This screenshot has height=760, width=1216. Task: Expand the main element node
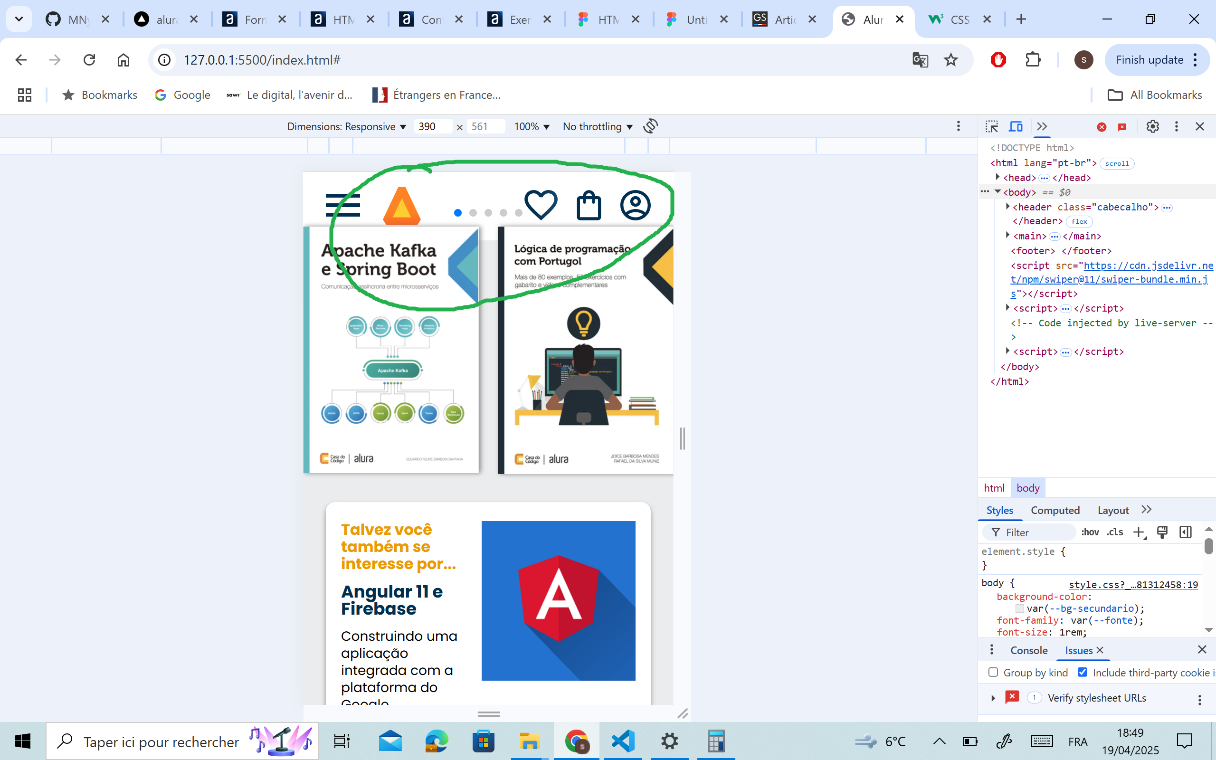point(1007,235)
